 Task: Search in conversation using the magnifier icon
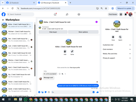pyautogui.click(x=120, y=37)
